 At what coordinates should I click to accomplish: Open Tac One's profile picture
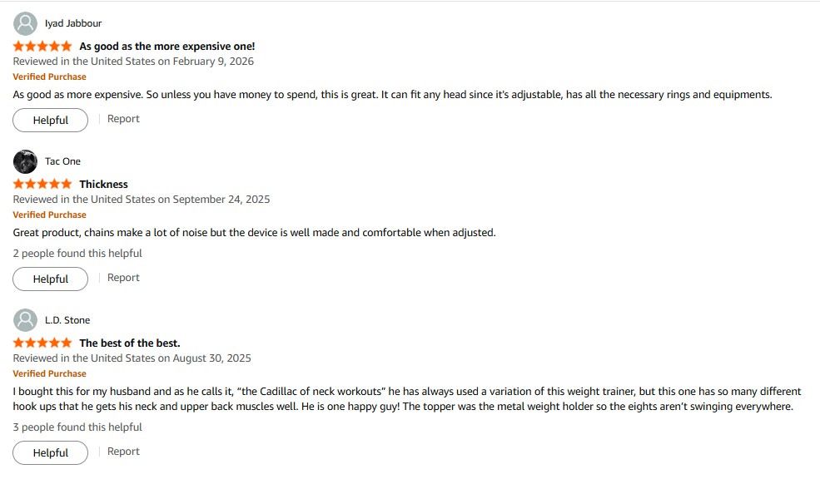tap(25, 161)
